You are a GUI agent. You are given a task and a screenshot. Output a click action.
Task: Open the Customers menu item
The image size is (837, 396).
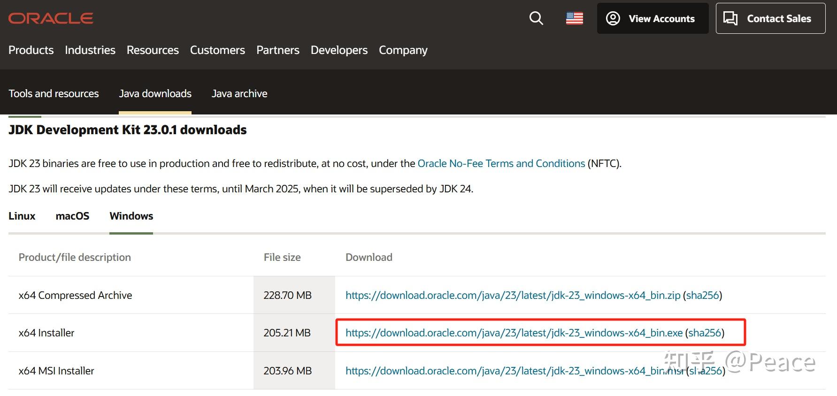[x=217, y=50]
